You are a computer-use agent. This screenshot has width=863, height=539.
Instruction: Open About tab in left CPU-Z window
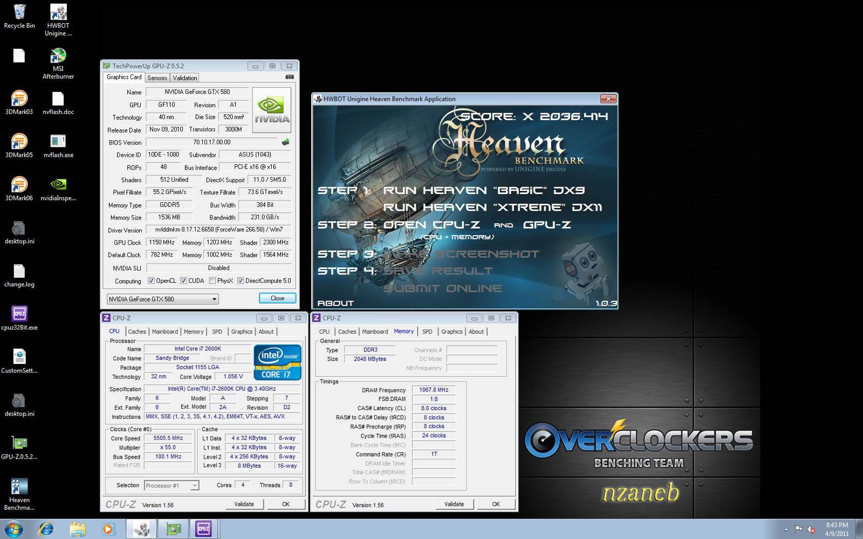point(266,331)
